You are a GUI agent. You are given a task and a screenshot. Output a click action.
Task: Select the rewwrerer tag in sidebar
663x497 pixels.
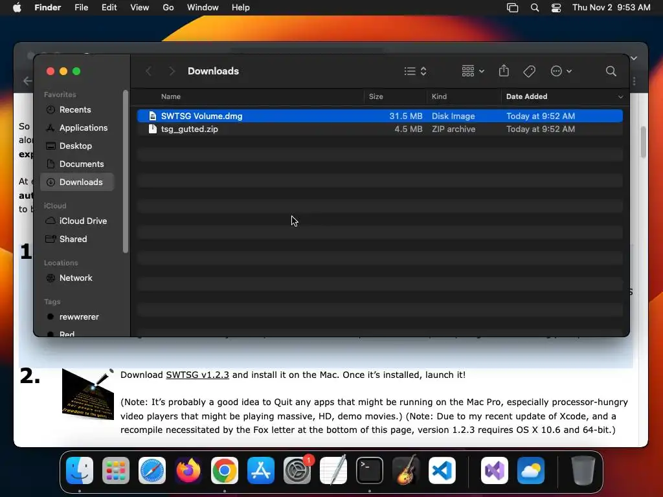pyautogui.click(x=77, y=317)
